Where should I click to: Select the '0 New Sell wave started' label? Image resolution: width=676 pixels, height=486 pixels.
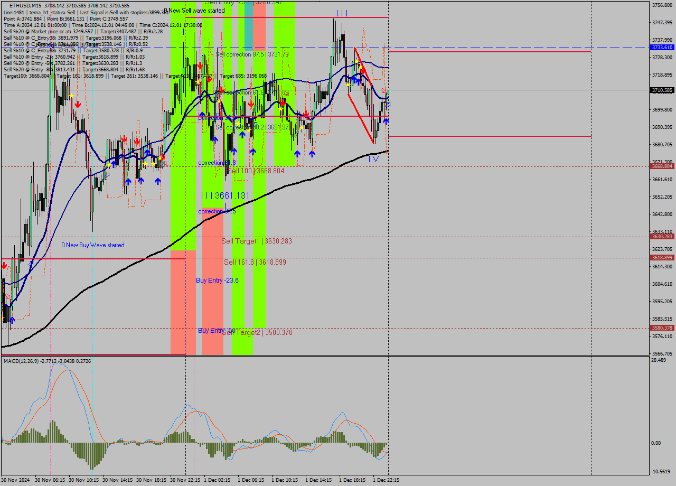(194, 11)
